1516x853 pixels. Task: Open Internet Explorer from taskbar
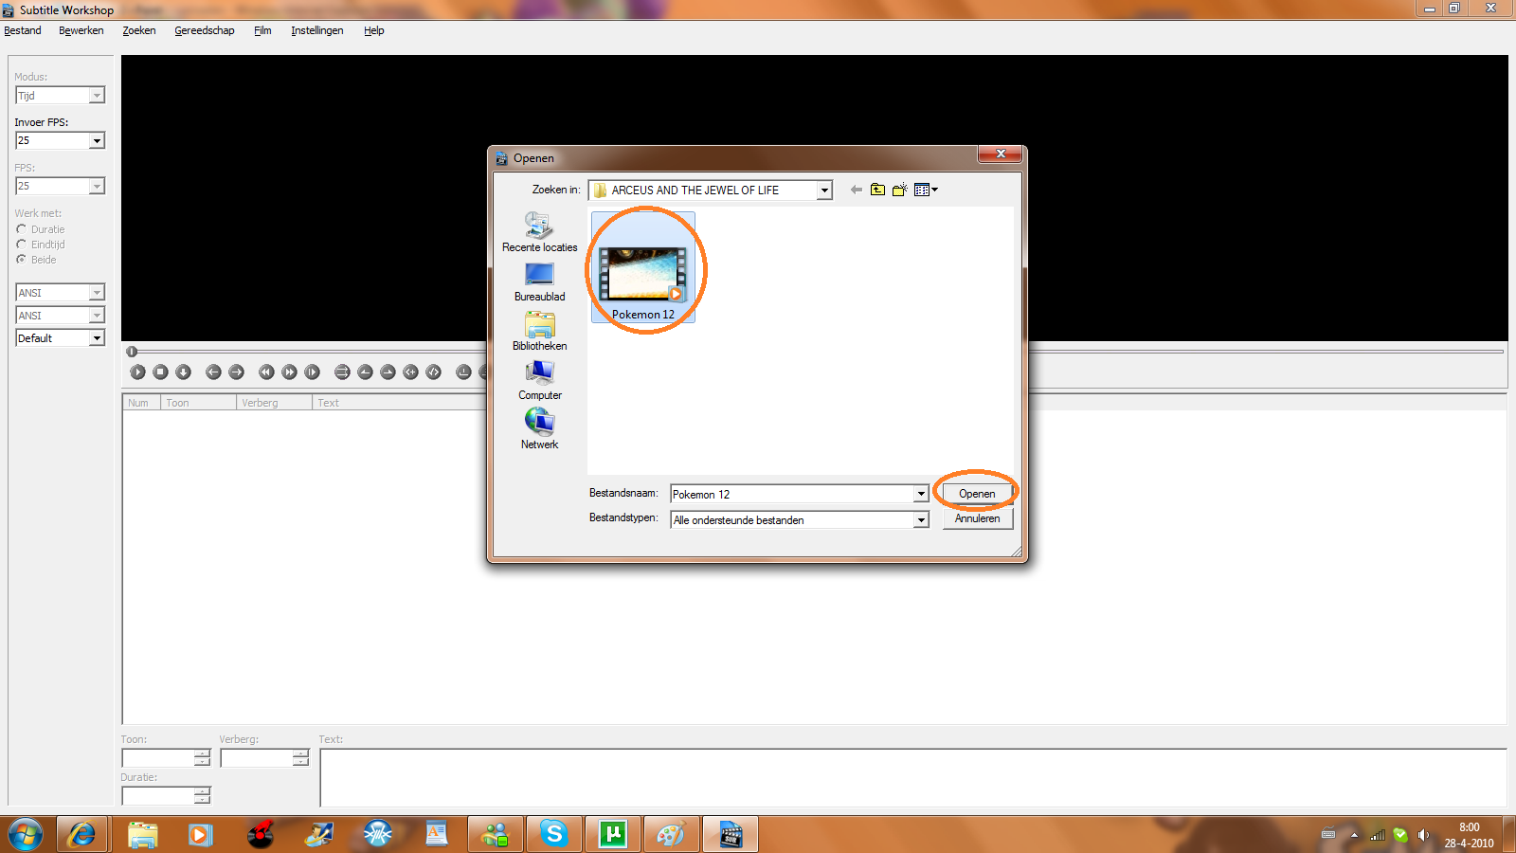click(82, 834)
